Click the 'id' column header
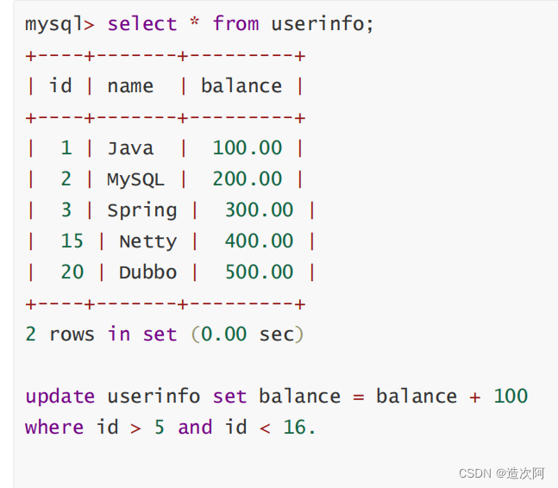The height and width of the screenshot is (488, 558). [x=60, y=85]
